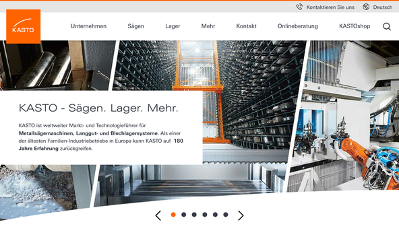This screenshot has height=249, width=399.
Task: Visit the KASTOshop link
Action: (x=355, y=26)
